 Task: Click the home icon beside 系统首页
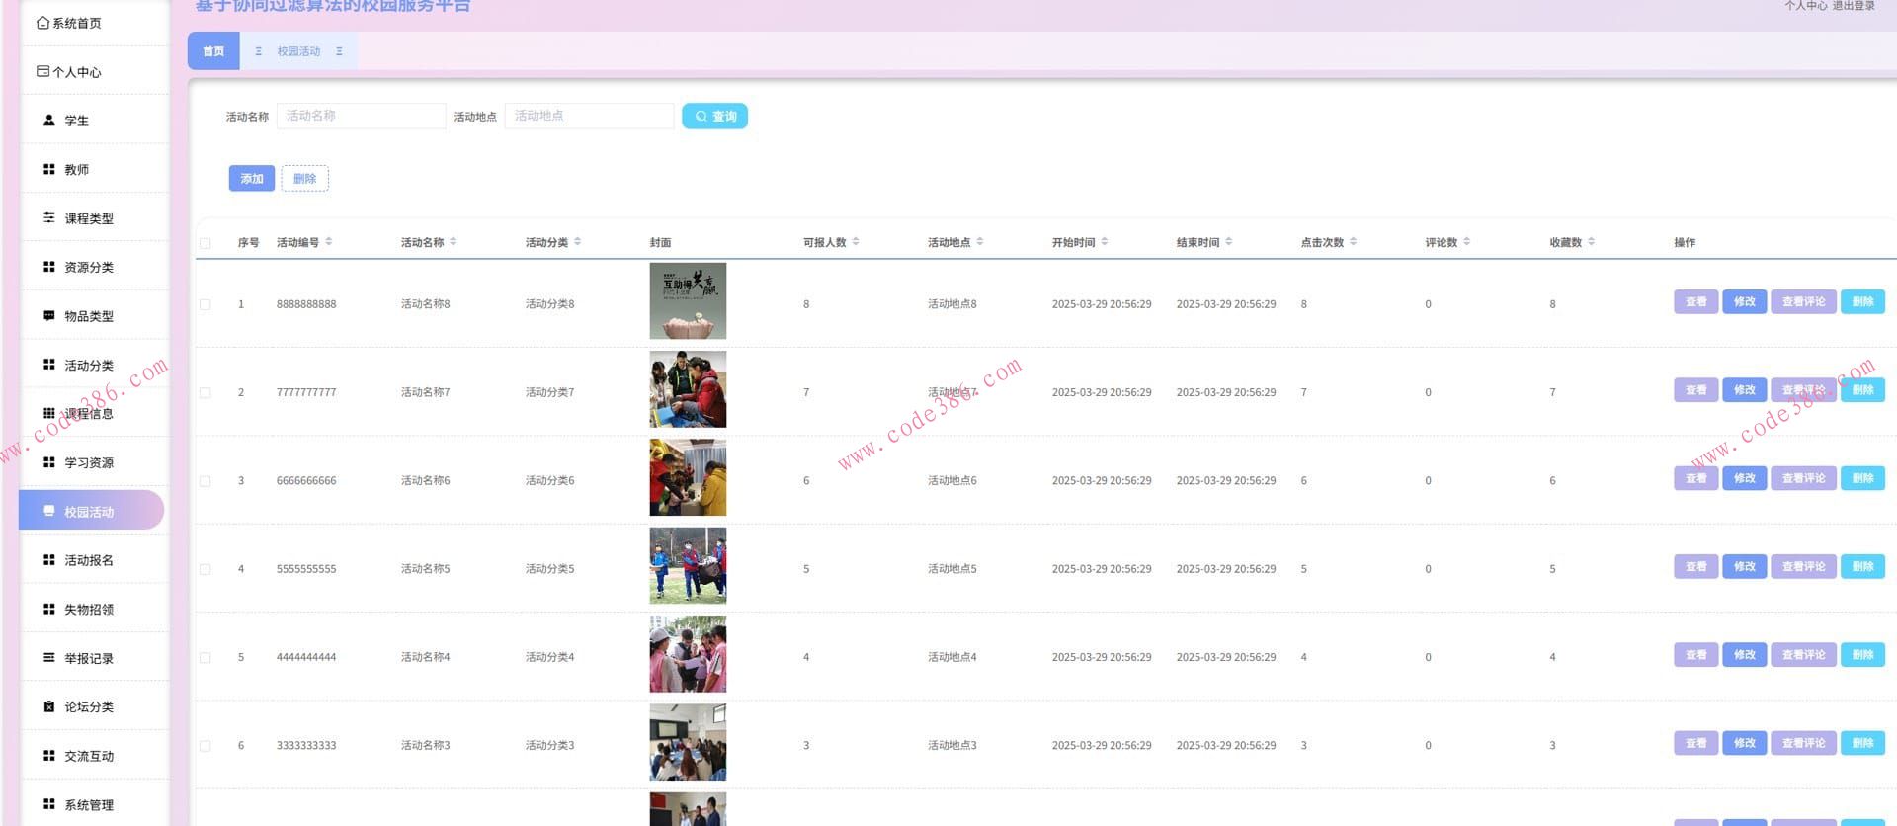click(42, 23)
